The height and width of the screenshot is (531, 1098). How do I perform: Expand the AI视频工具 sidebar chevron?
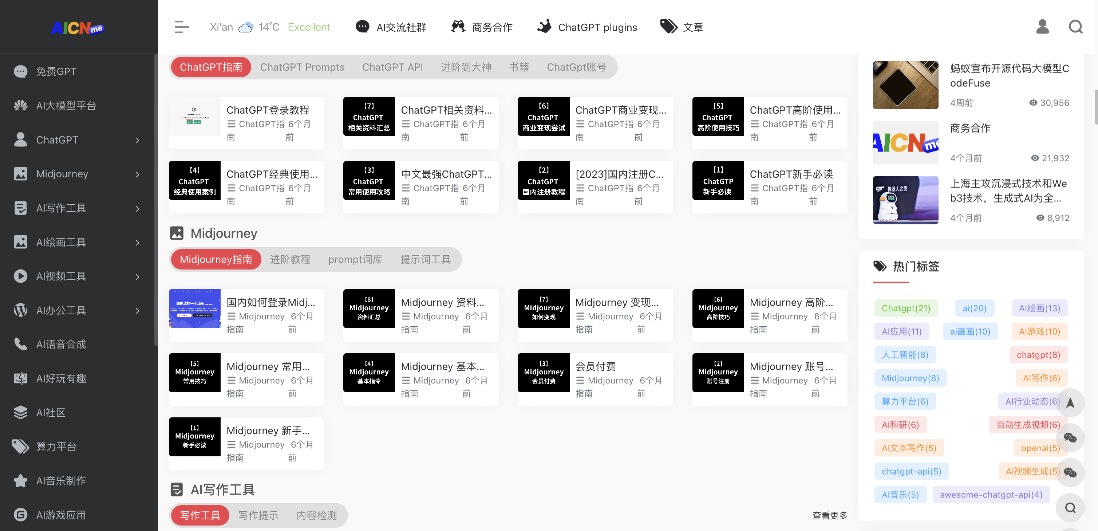tap(137, 277)
